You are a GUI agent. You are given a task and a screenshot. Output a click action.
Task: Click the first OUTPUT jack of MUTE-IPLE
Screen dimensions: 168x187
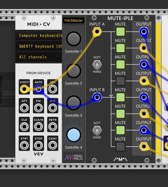[144, 32]
